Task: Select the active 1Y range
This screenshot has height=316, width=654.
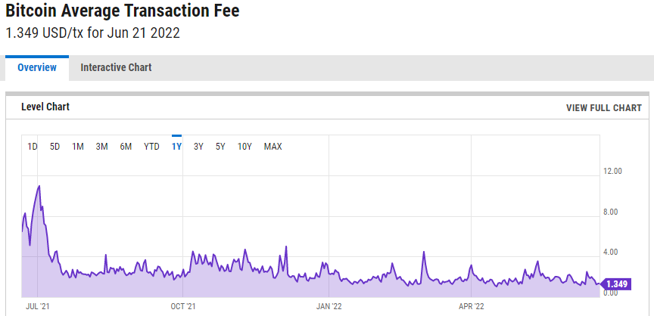Action: click(176, 147)
